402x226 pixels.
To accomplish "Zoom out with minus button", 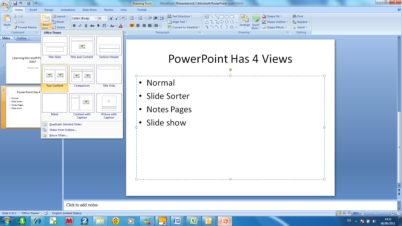I will [x=363, y=213].
